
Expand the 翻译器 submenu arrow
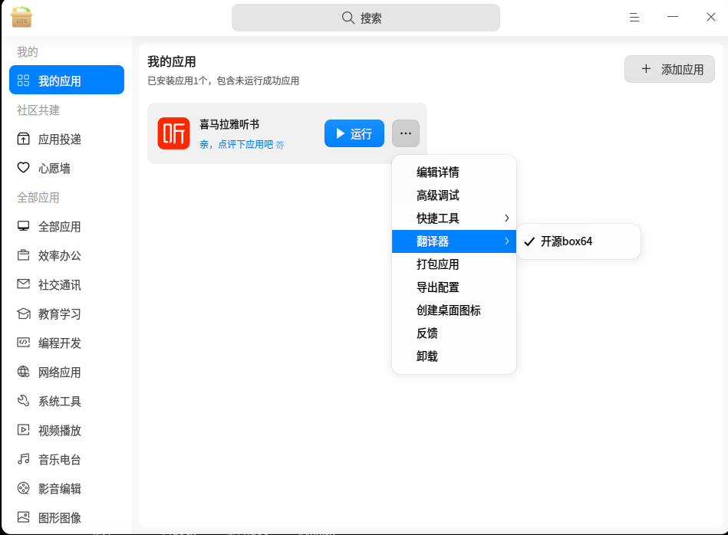[506, 241]
